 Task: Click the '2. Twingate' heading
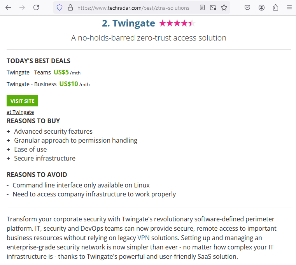(x=128, y=23)
